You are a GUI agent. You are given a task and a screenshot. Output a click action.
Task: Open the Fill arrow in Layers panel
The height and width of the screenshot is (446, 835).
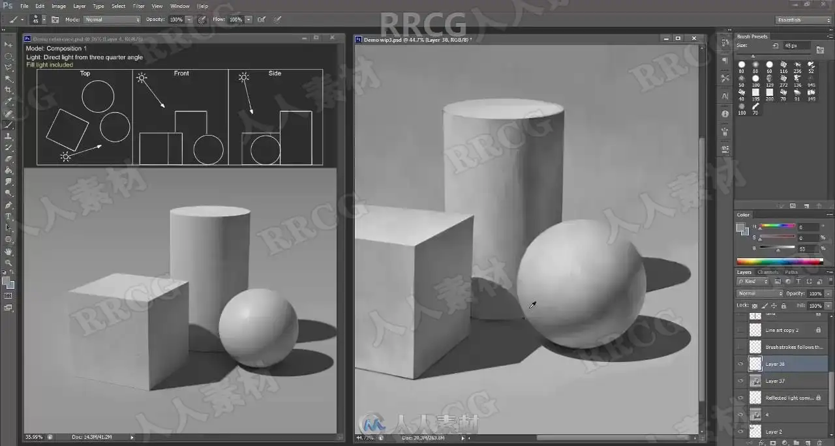828,305
